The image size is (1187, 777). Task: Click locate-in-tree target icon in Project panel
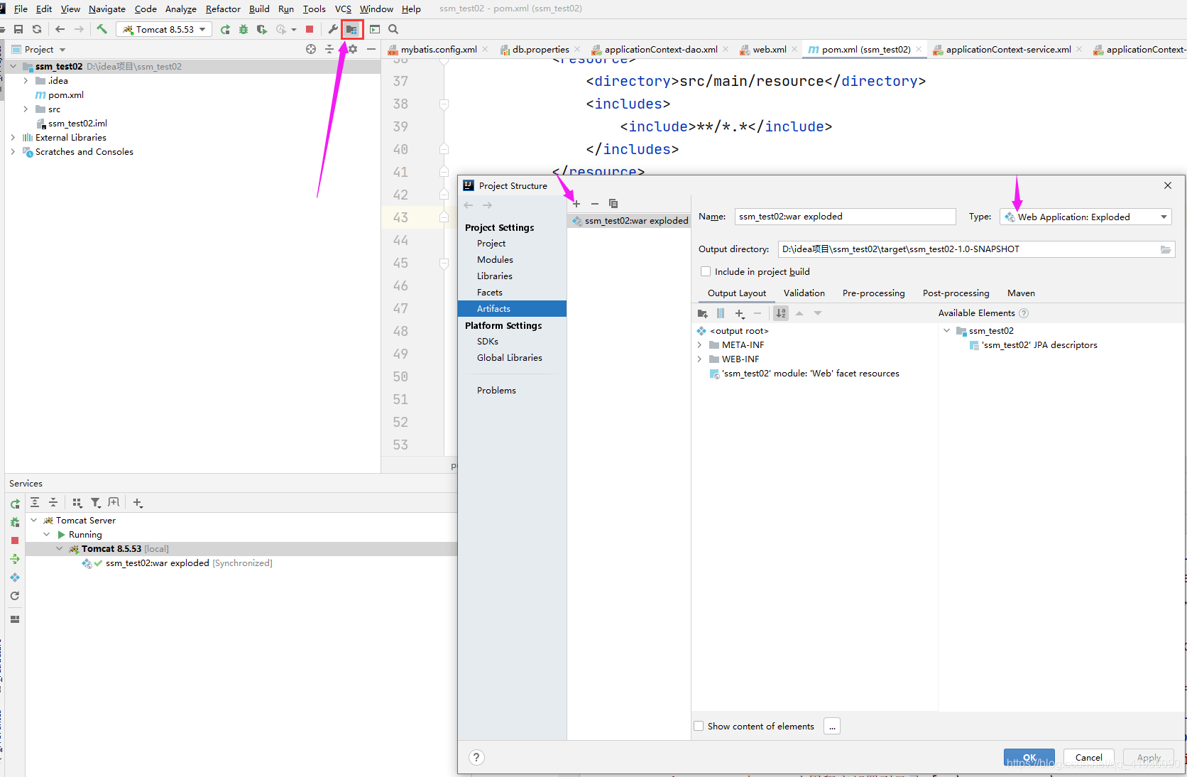point(311,49)
